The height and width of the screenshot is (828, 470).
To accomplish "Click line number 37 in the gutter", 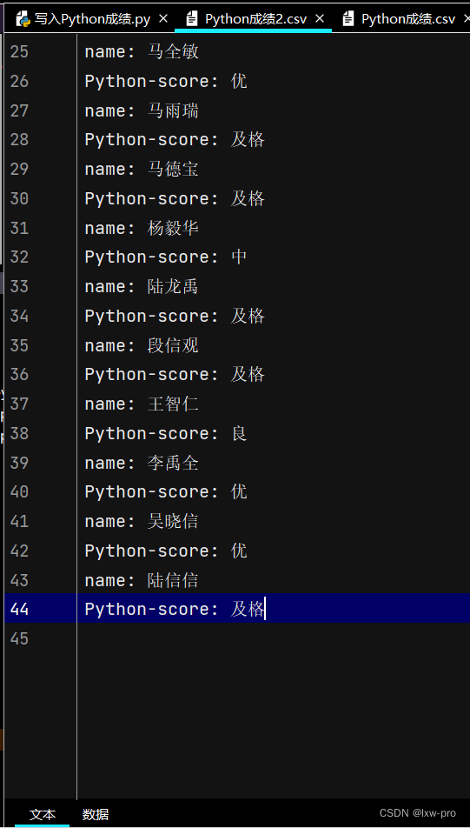I will [x=19, y=404].
